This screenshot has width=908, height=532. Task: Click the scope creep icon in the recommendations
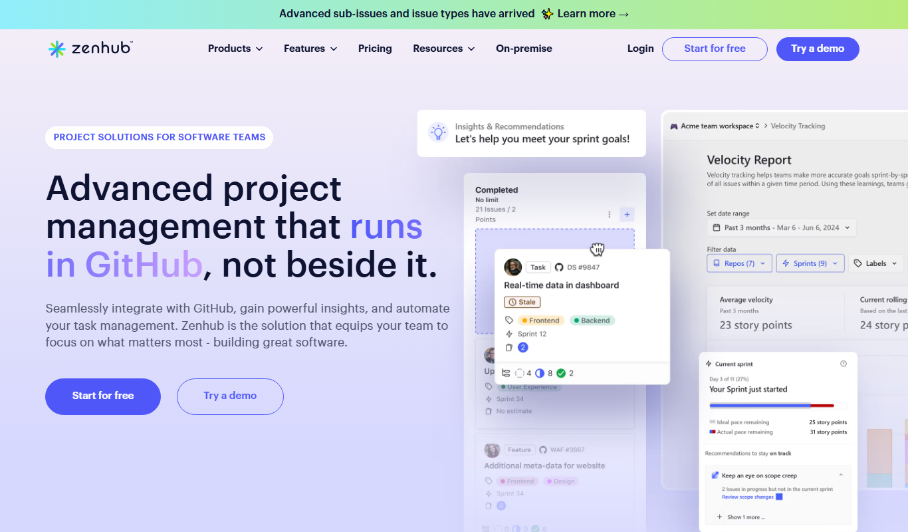715,475
